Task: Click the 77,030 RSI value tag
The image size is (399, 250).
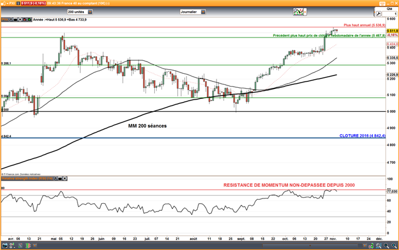Action: tap(392, 191)
